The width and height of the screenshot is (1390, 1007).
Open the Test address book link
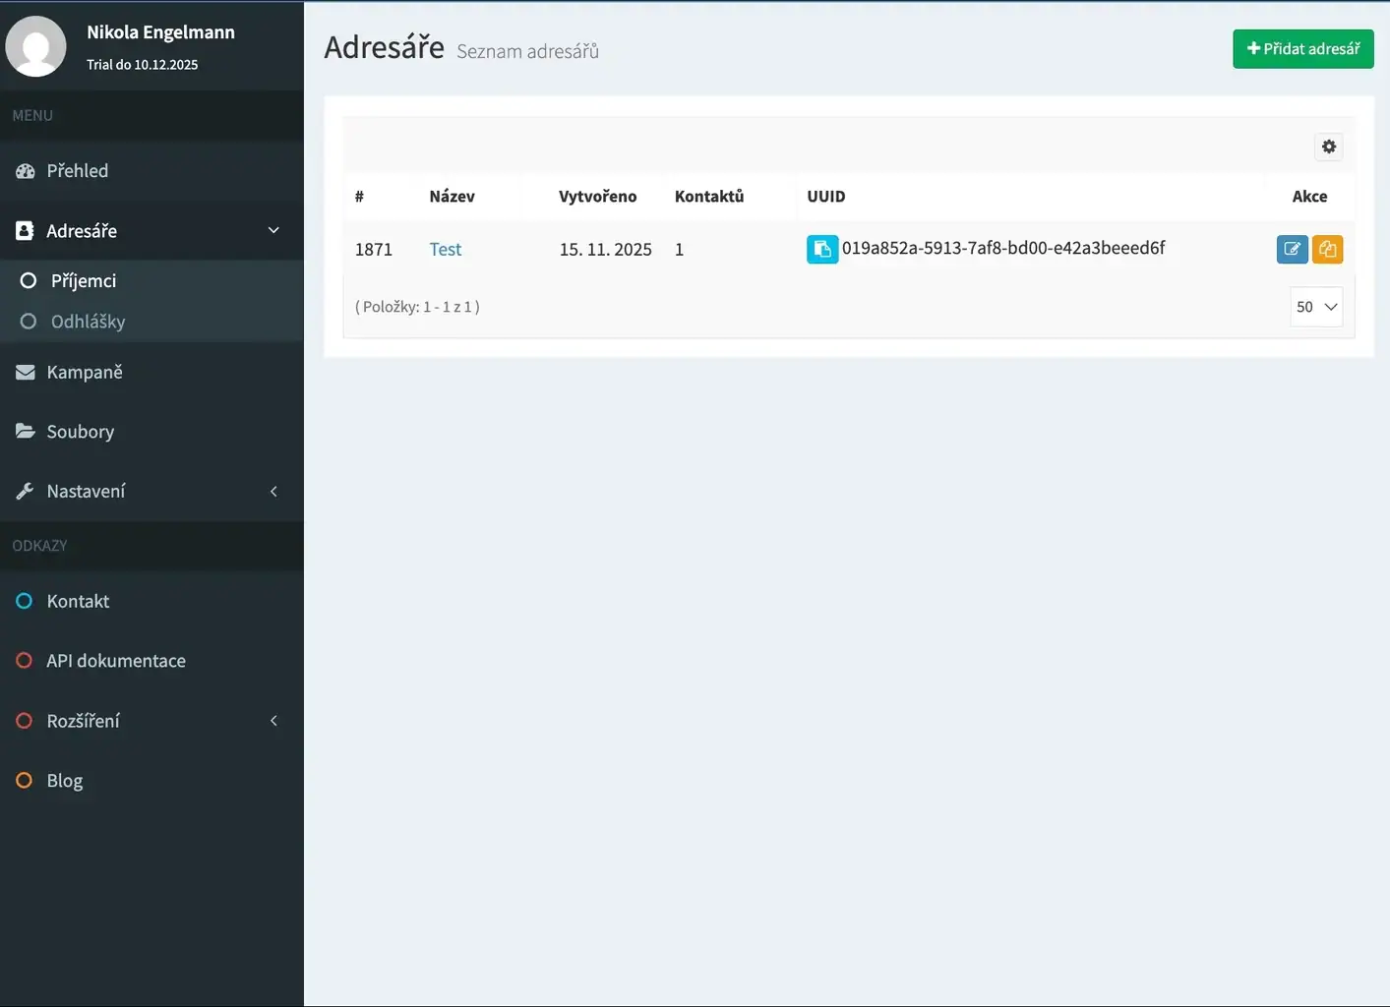point(445,250)
